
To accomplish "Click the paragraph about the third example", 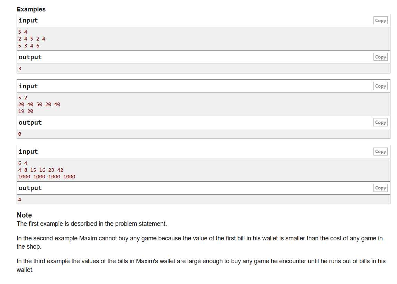I will click(x=201, y=265).
